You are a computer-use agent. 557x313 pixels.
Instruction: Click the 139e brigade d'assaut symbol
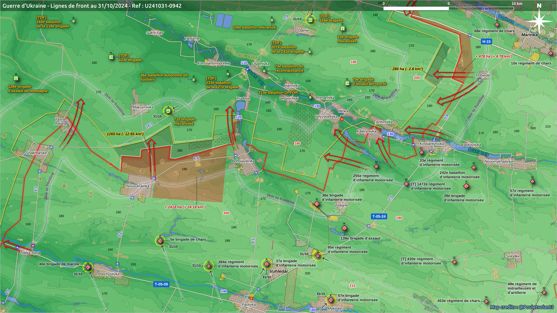tap(344, 228)
